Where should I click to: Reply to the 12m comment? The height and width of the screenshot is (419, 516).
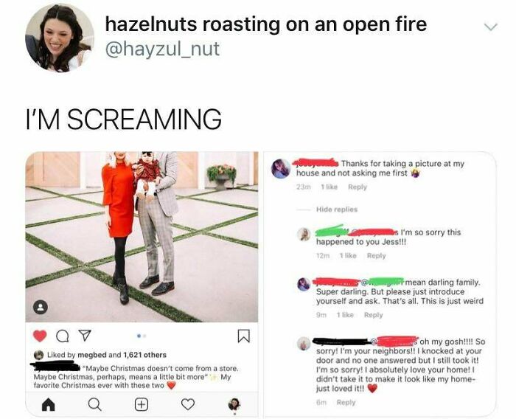(x=376, y=256)
